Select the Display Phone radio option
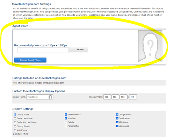Screen dimensions: 173x140 click(x=15, y=126)
